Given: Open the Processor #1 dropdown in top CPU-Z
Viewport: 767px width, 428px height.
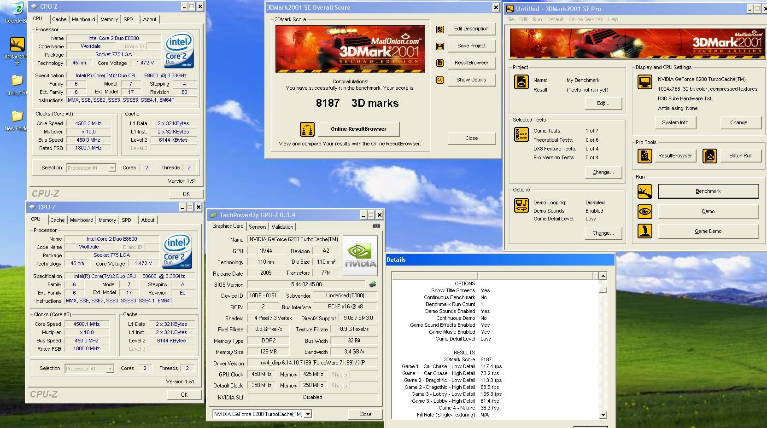Looking at the screenshot, I should coord(111,168).
